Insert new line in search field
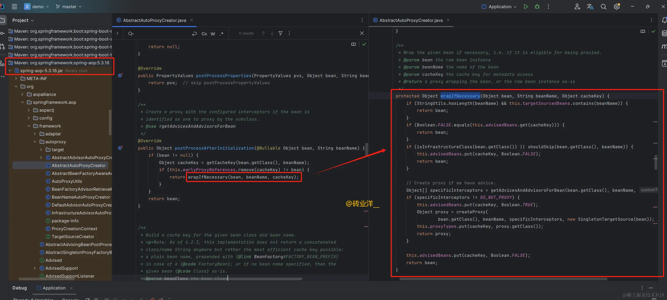Screen dimensions: 667x300 [x=194, y=33]
